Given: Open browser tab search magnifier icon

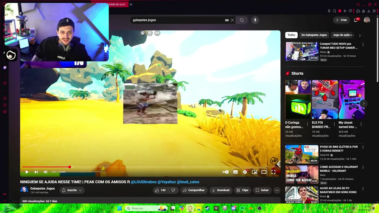Looking at the screenshot, I should 358,4.
